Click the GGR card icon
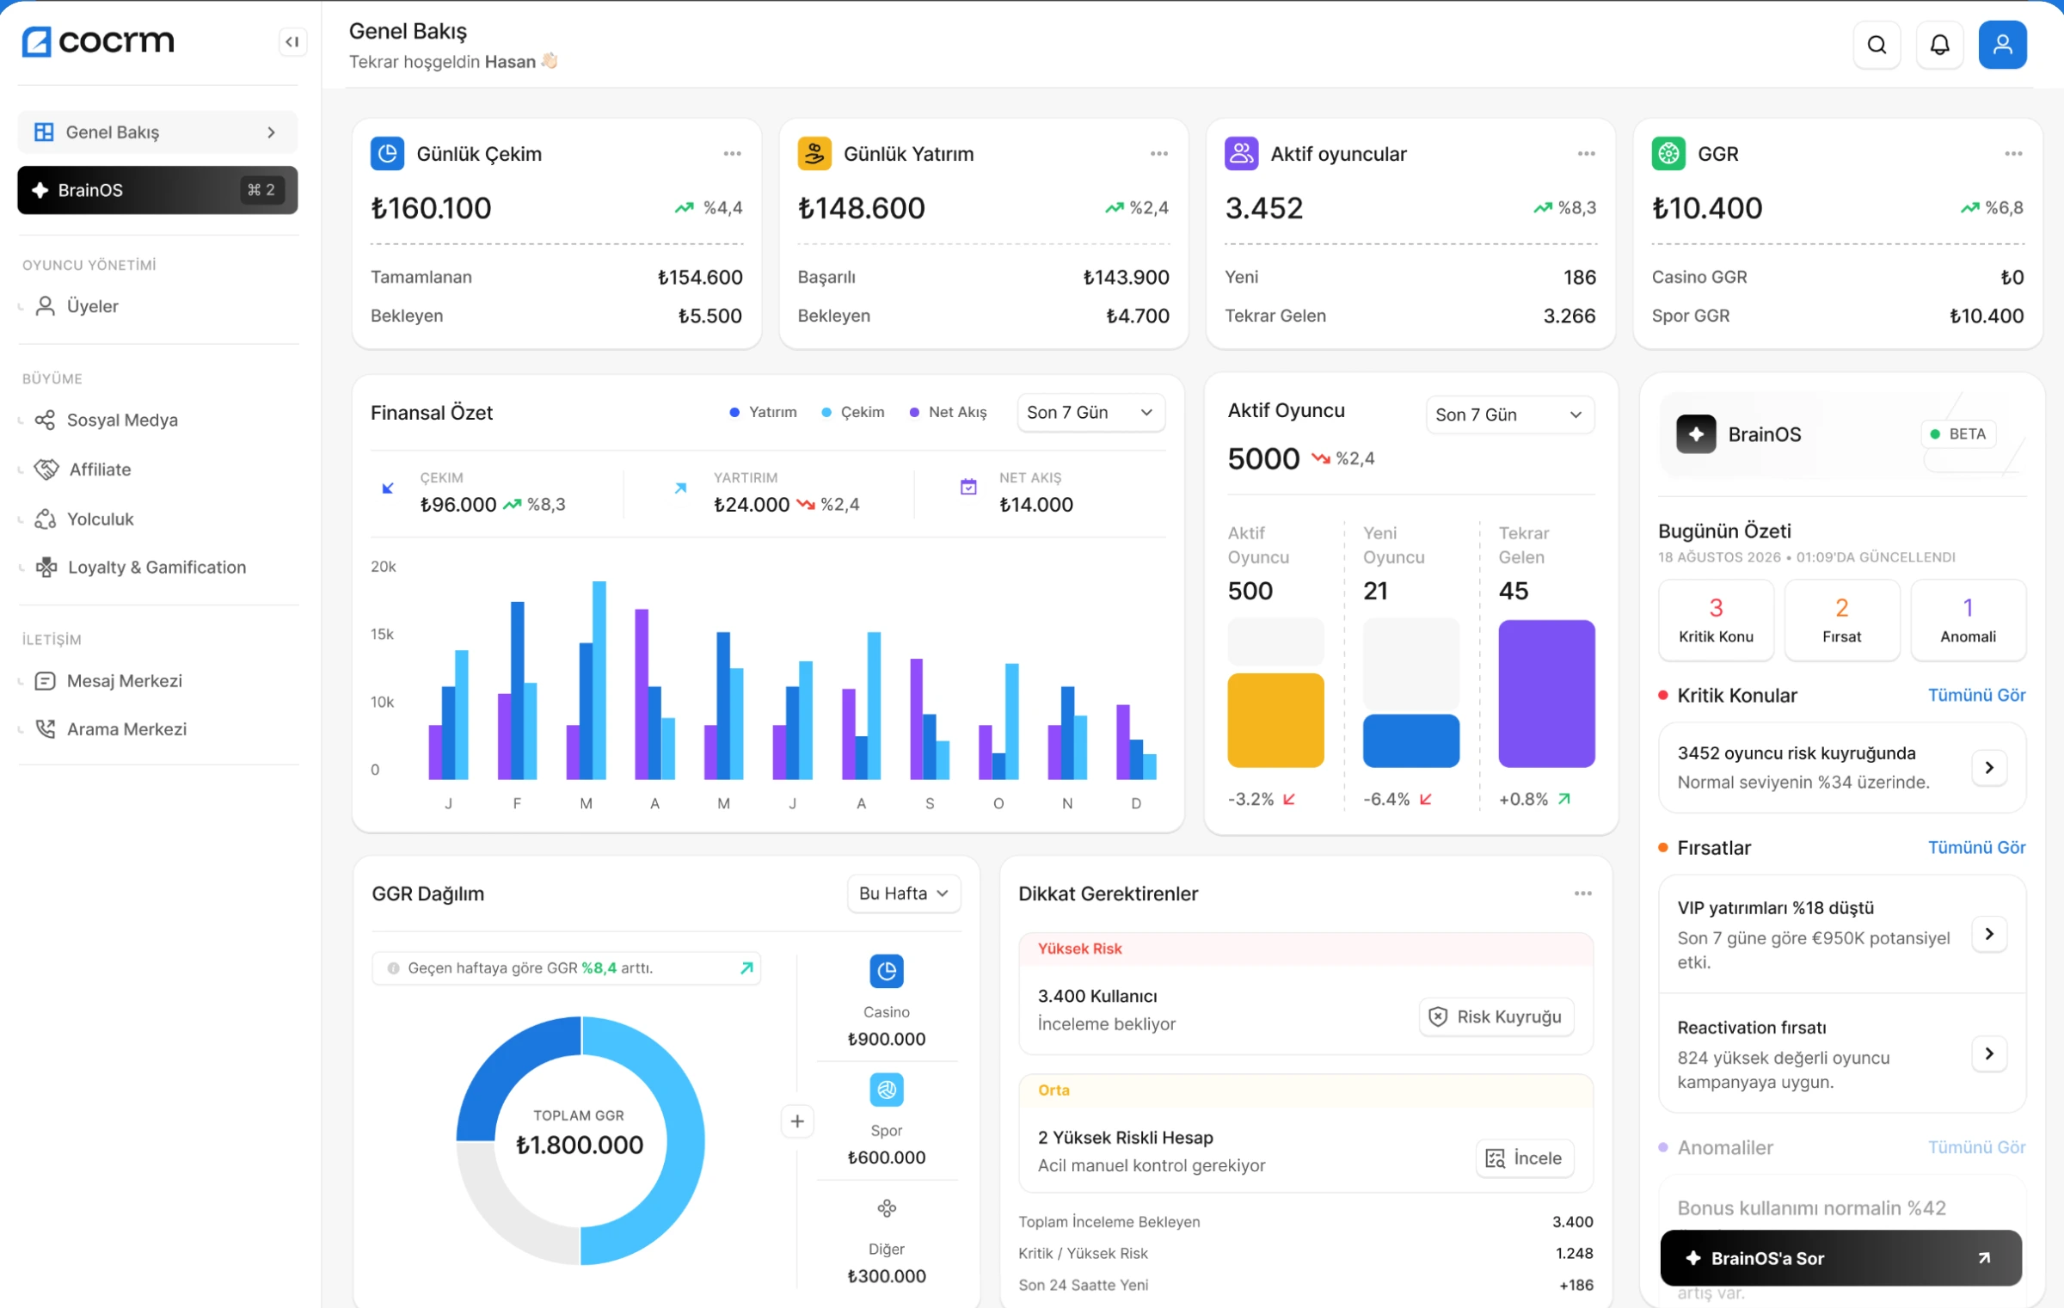Screen dimensions: 2064x1308 click(x=1668, y=154)
